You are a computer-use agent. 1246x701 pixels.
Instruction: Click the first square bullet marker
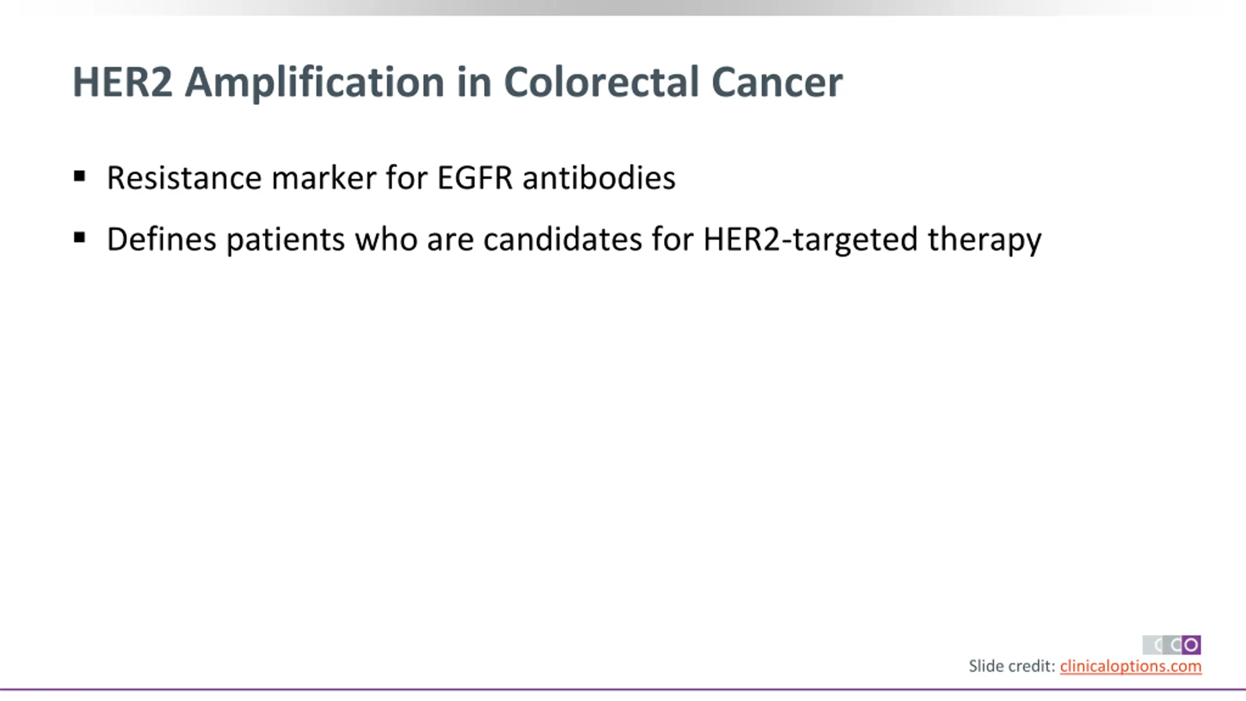(x=79, y=176)
